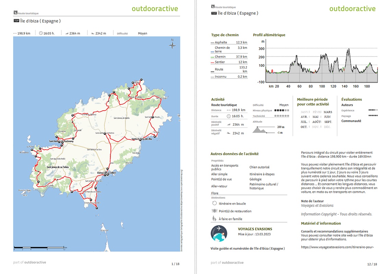Click the Accès en transports publics property
The height and width of the screenshot is (274, 391).
tap(225, 167)
